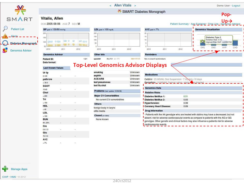The width and height of the screenshot is (244, 183).
Task: Click the green plus Manage Apps icon
Action: [x=5, y=169]
